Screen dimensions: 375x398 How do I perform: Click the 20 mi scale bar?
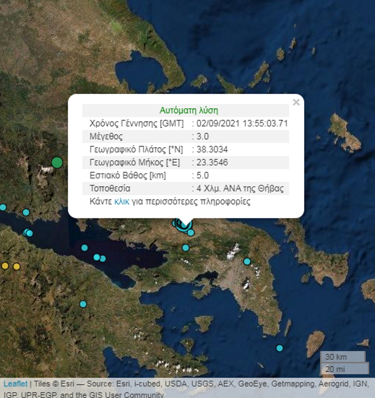pyautogui.click(x=344, y=369)
